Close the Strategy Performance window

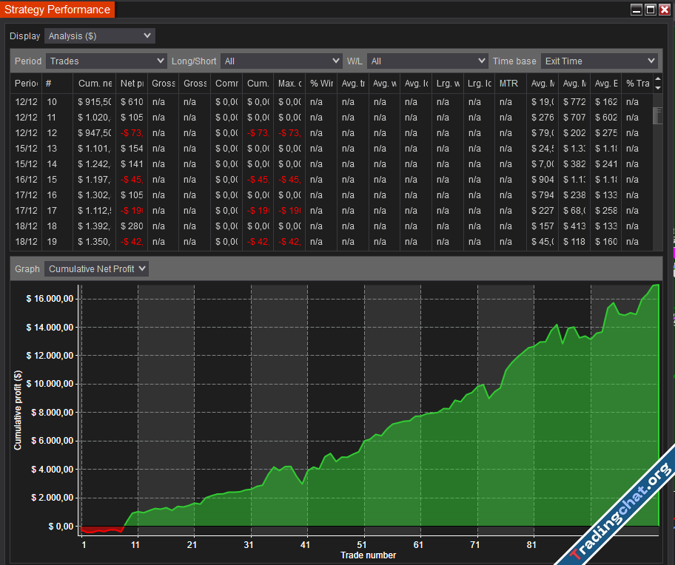664,10
